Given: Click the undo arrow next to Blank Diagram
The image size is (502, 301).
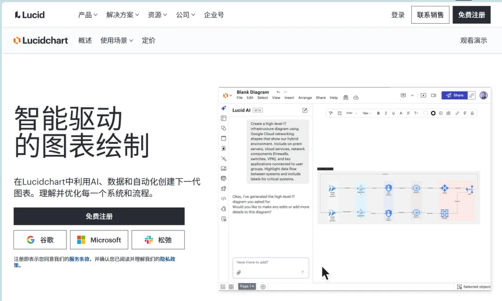Looking at the screenshot, I should [x=278, y=92].
